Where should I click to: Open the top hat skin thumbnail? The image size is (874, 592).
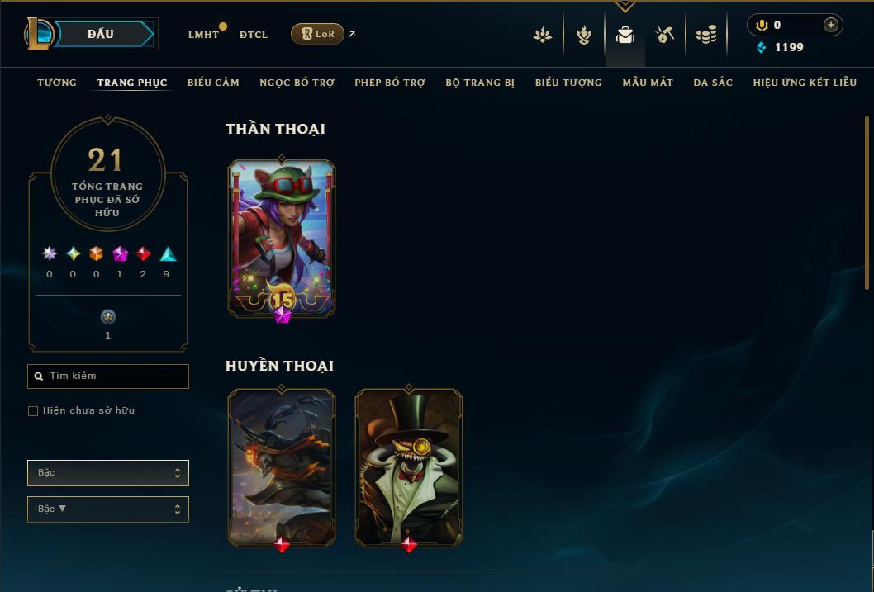point(409,467)
